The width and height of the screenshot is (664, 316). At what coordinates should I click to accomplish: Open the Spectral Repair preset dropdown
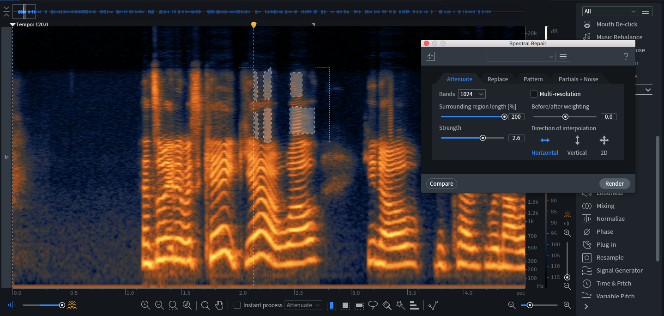(521, 56)
